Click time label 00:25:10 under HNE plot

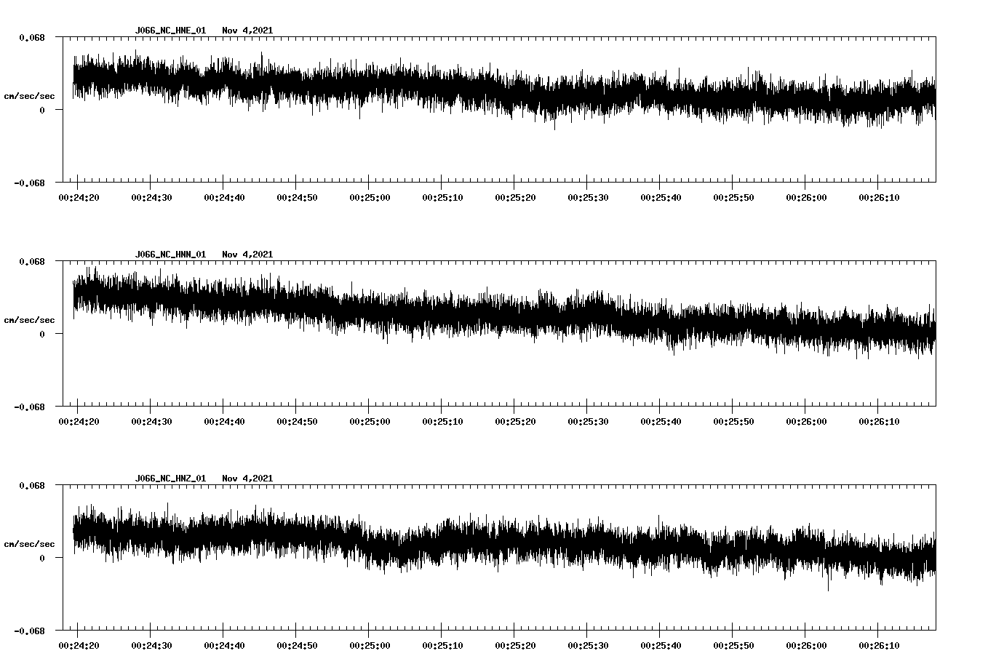[442, 198]
